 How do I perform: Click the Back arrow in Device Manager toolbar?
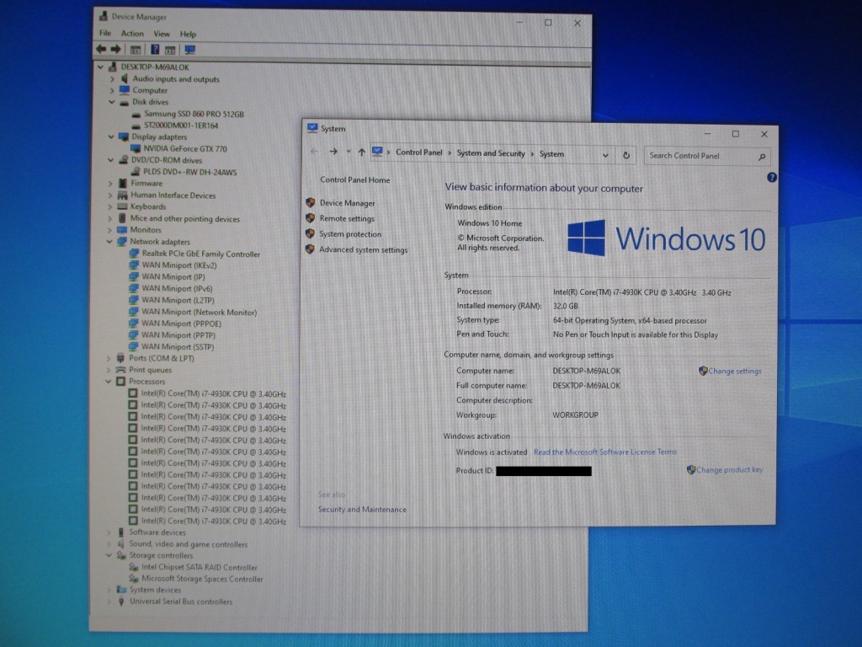101,50
